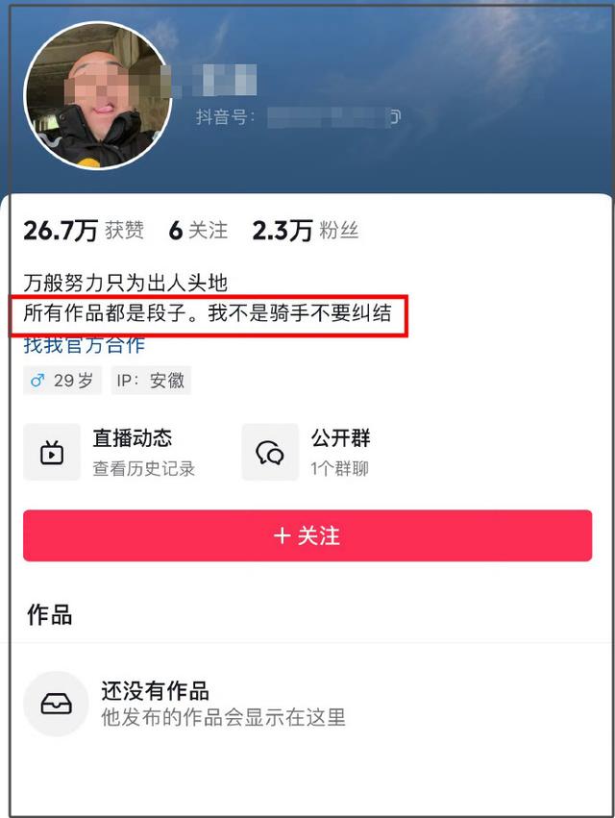
Task: Tap the copy icon beside 抖音号
Action: coord(395,117)
